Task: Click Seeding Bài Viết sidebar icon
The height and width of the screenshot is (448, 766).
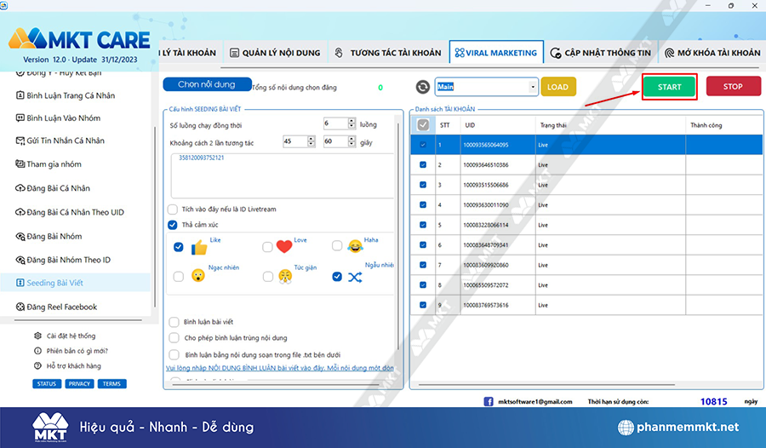Action: (20, 283)
